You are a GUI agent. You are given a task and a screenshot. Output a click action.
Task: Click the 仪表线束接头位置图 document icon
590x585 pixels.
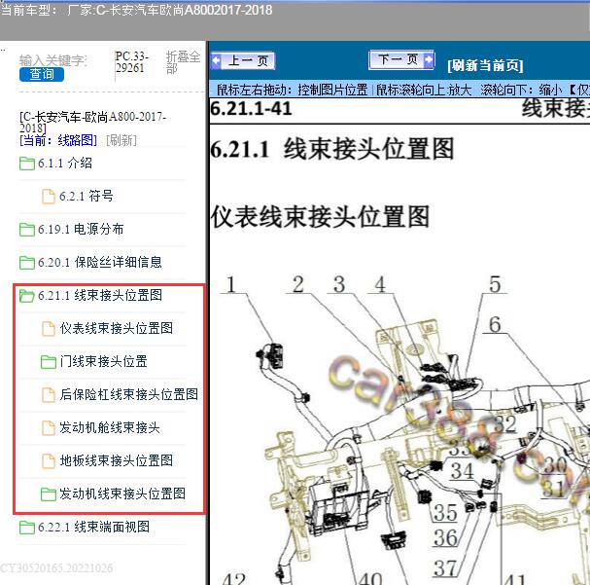[49, 328]
